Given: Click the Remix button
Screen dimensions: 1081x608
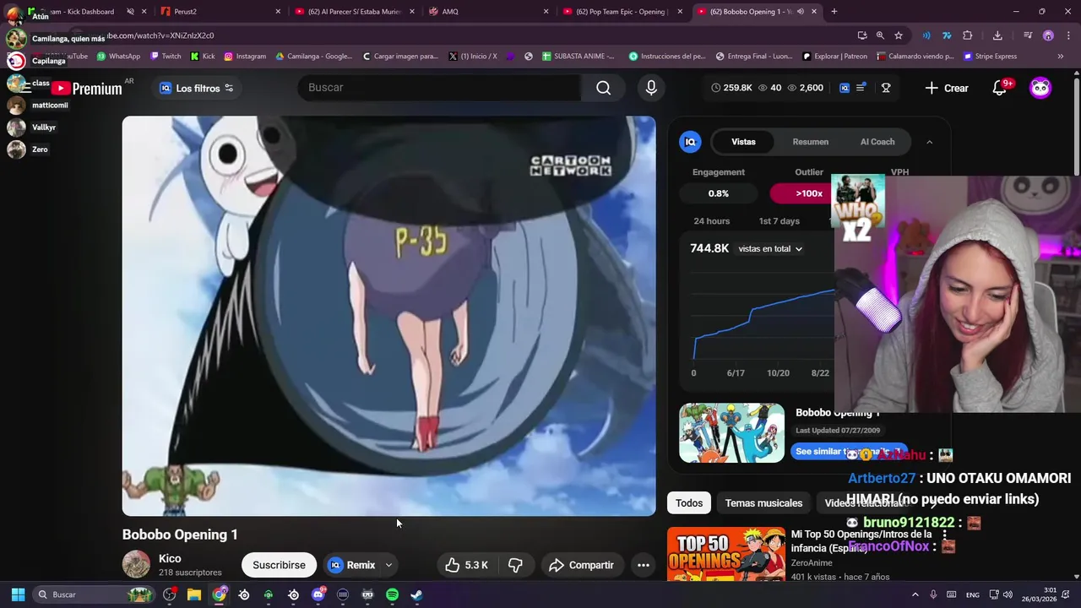Looking at the screenshot, I should 351,565.
